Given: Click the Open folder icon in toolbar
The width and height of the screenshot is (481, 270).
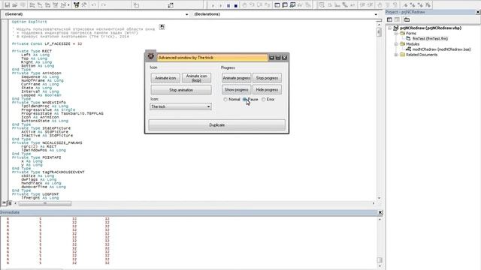Looking at the screenshot, I should click(x=15, y=5).
